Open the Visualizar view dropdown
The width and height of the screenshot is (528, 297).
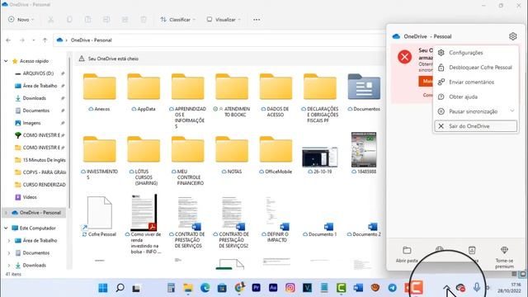click(224, 20)
